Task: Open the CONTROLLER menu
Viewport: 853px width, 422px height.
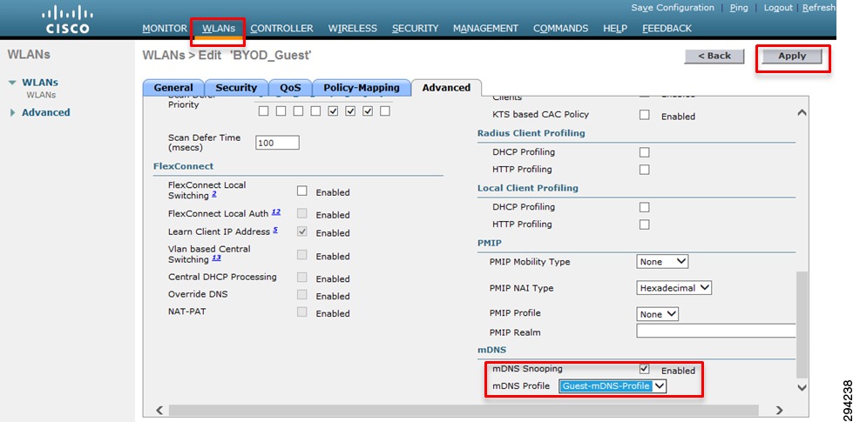Action: click(281, 28)
